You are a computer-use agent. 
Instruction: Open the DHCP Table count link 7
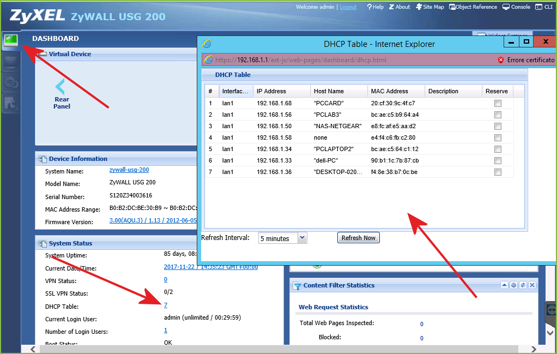(166, 305)
